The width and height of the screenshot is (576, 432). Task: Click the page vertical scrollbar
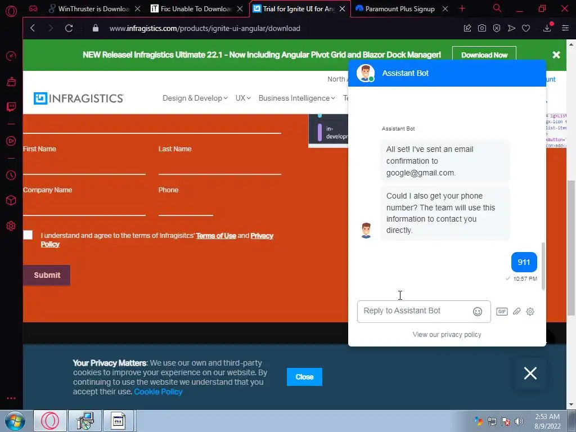571,248
